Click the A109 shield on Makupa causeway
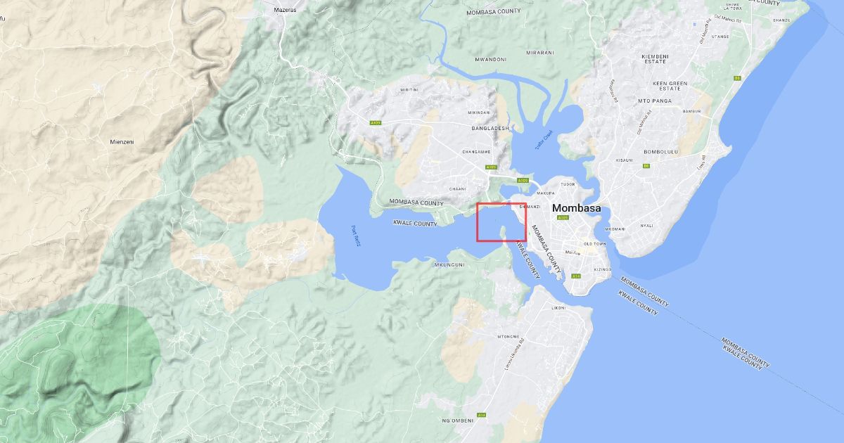844x443 pixels. 523,181
